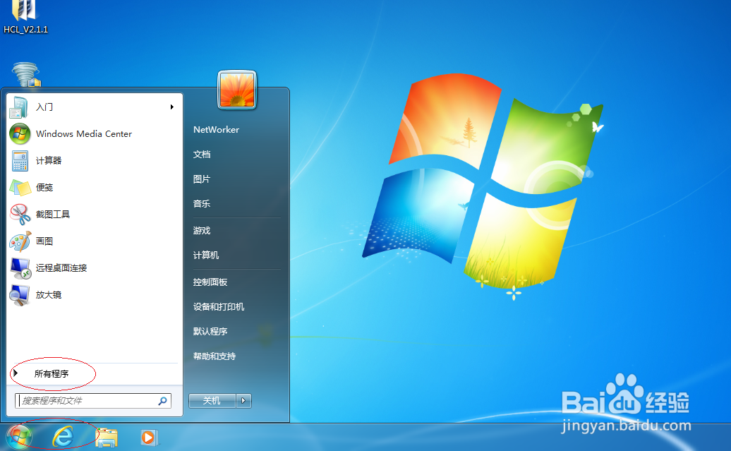Open 默认程序 (Default Programs)
This screenshot has height=451, width=731.
(x=210, y=332)
